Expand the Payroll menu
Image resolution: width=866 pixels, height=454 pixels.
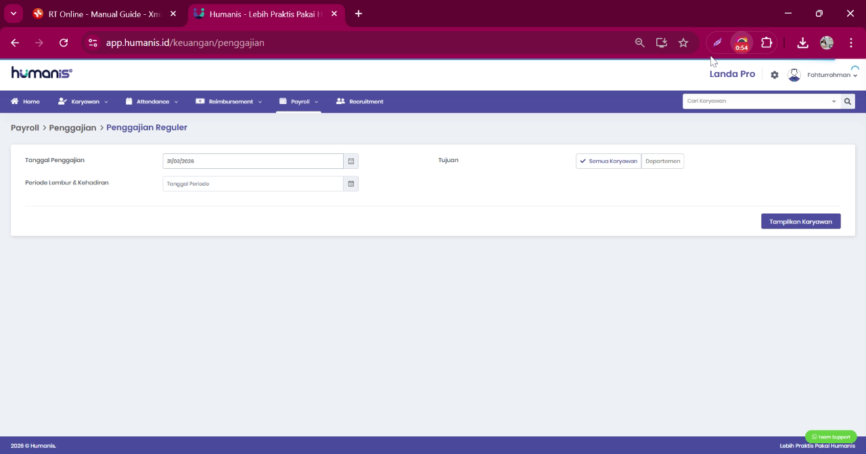pos(298,102)
